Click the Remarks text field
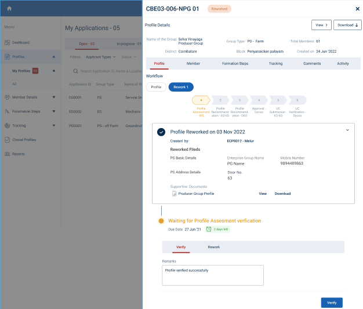Image resolution: width=363 pixels, height=309 pixels. coord(212,275)
